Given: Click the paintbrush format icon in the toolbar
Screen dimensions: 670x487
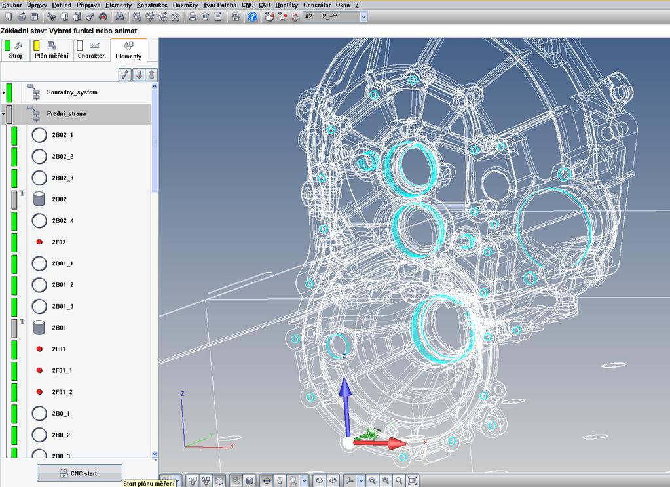Looking at the screenshot, I should coord(90,16).
